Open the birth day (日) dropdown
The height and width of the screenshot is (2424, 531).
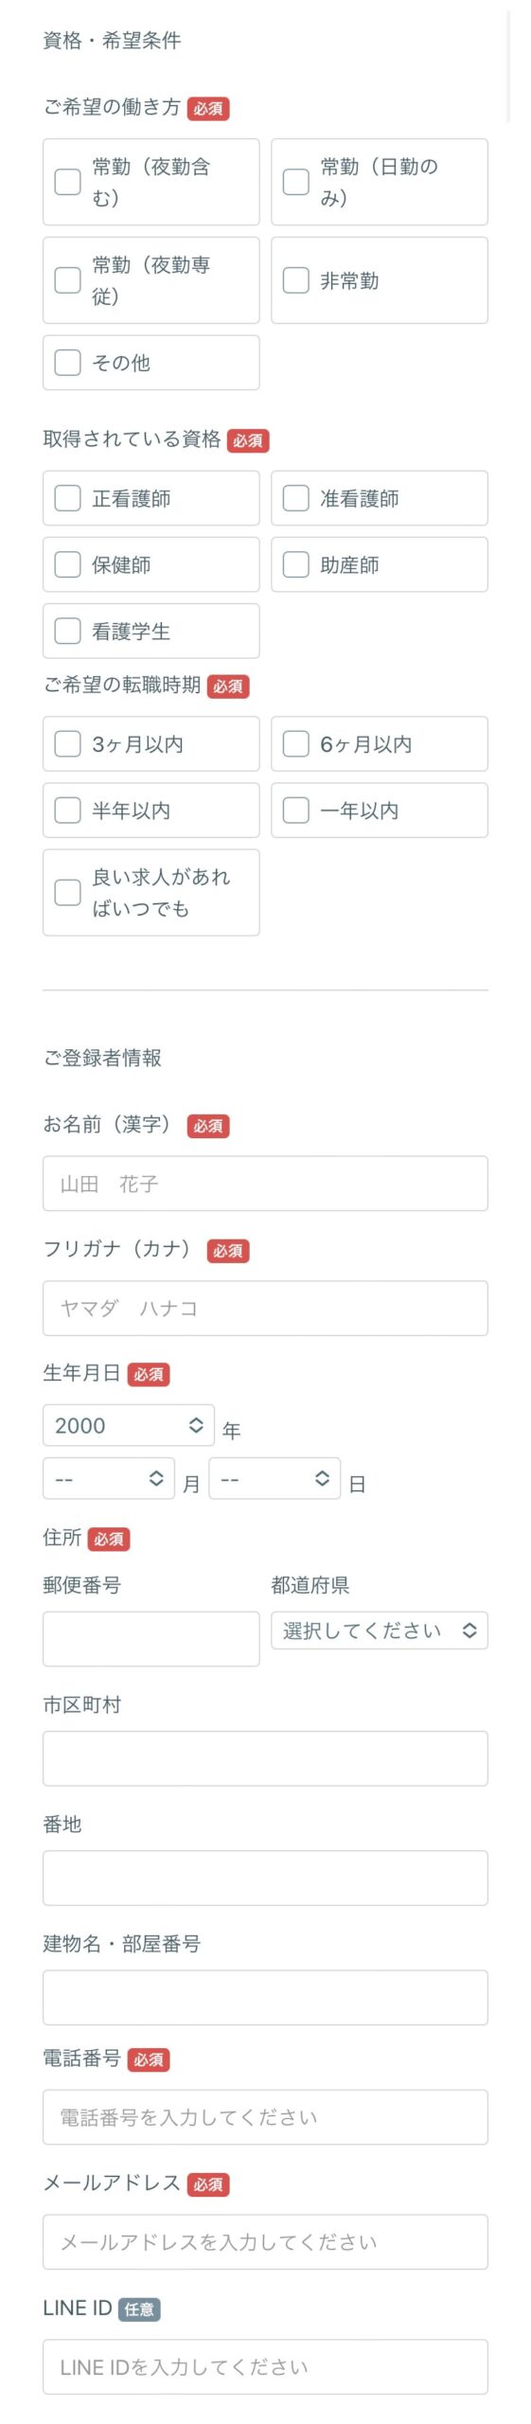click(274, 1478)
